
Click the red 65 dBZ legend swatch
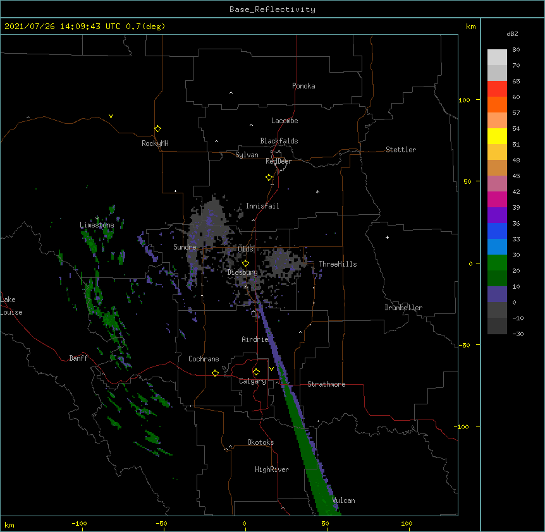497,88
